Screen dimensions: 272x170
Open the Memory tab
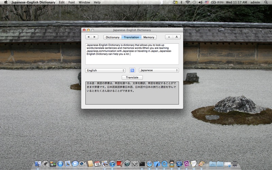pyautogui.click(x=149, y=37)
